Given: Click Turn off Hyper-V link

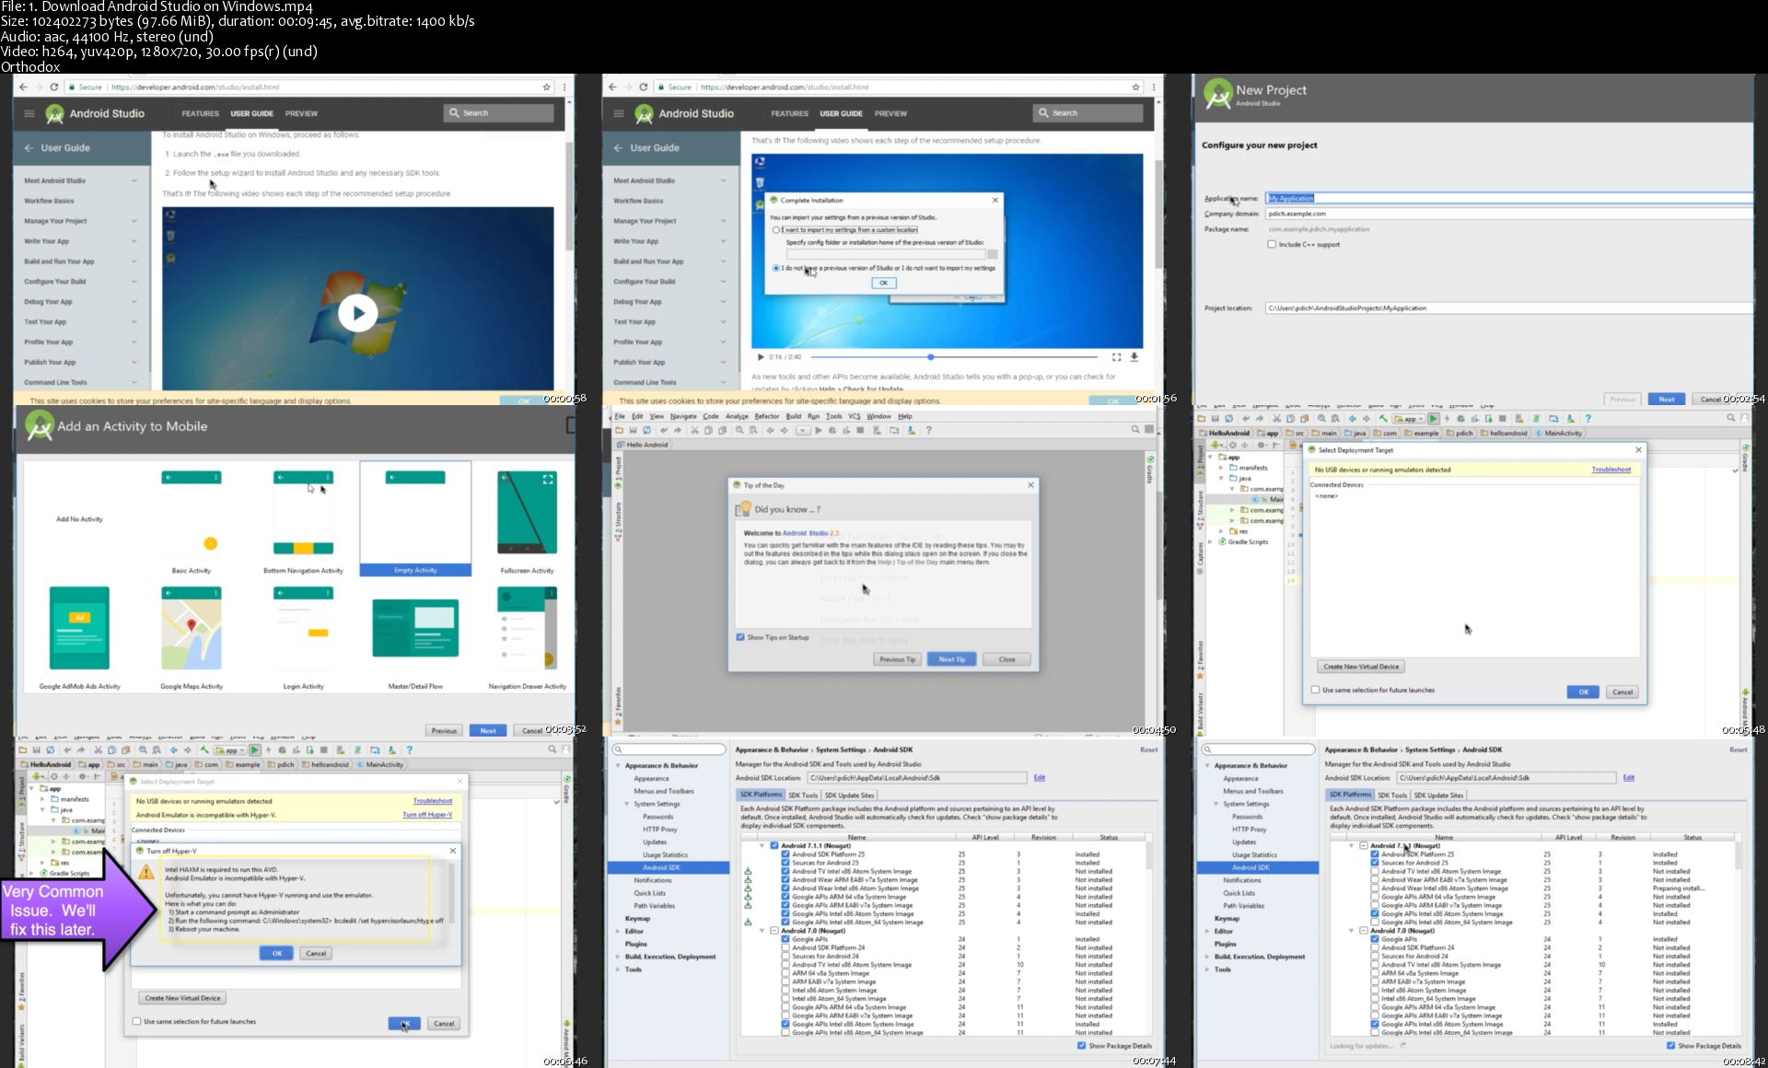Looking at the screenshot, I should point(427,815).
